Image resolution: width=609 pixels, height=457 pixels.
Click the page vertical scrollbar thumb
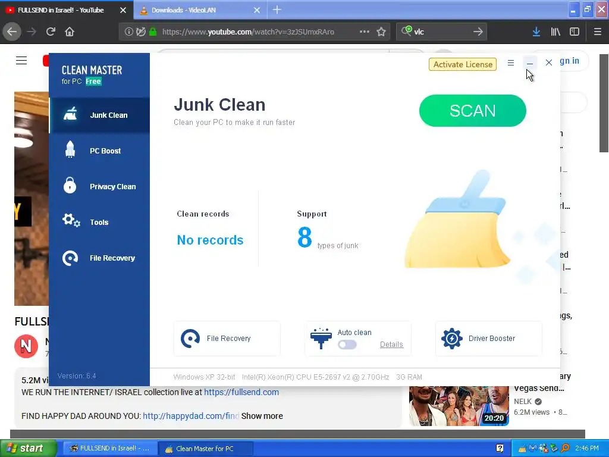(604, 103)
